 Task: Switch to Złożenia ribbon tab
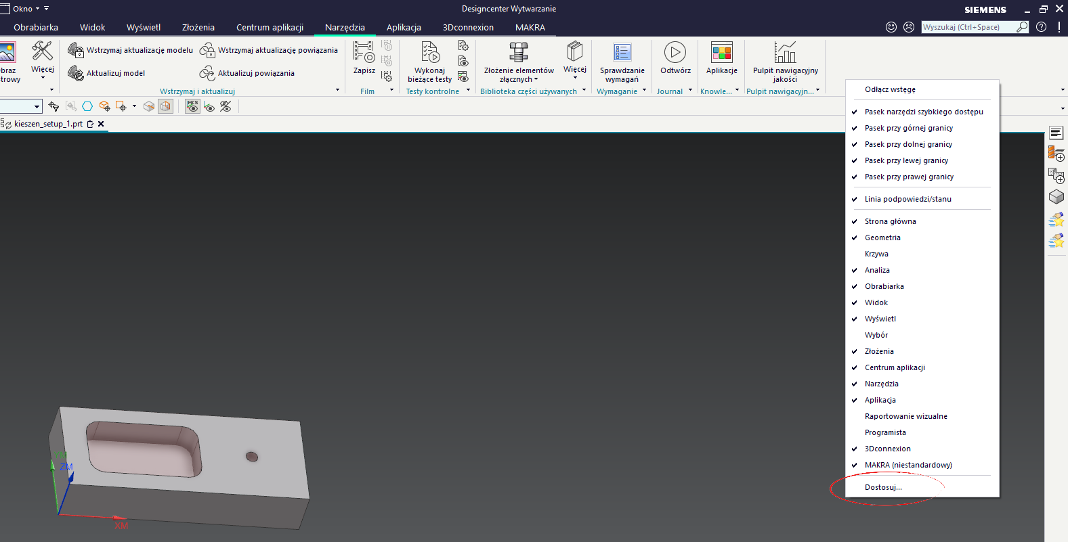click(x=198, y=28)
